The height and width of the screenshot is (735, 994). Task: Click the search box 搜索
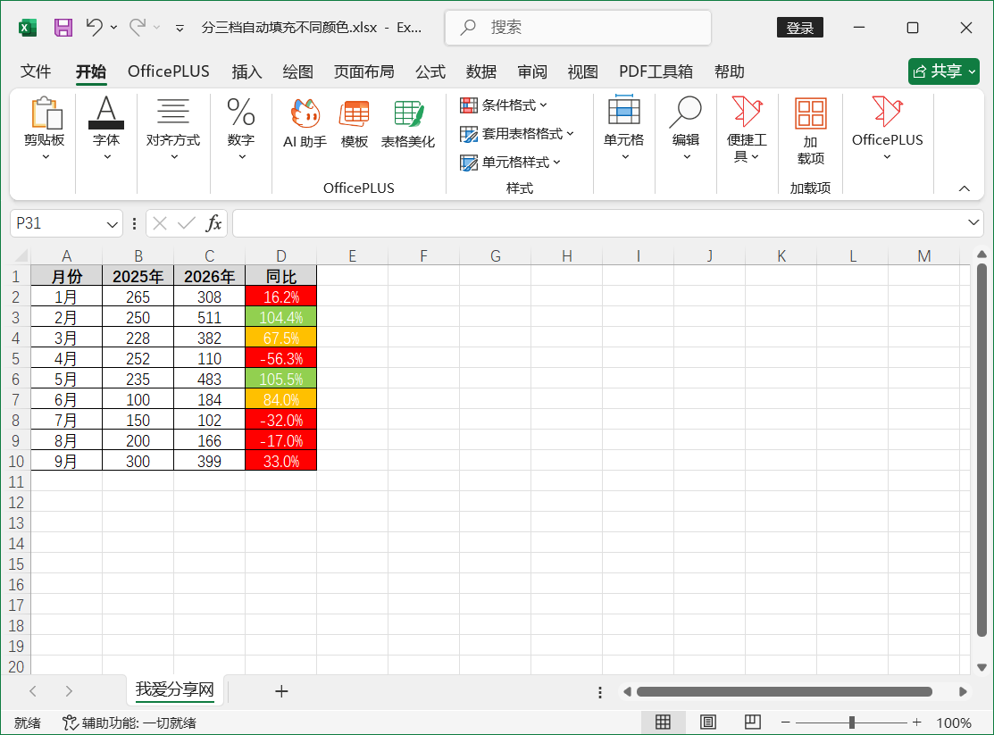click(x=578, y=28)
